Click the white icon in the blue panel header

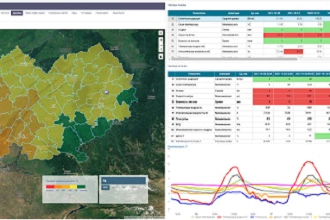(x=104, y=181)
